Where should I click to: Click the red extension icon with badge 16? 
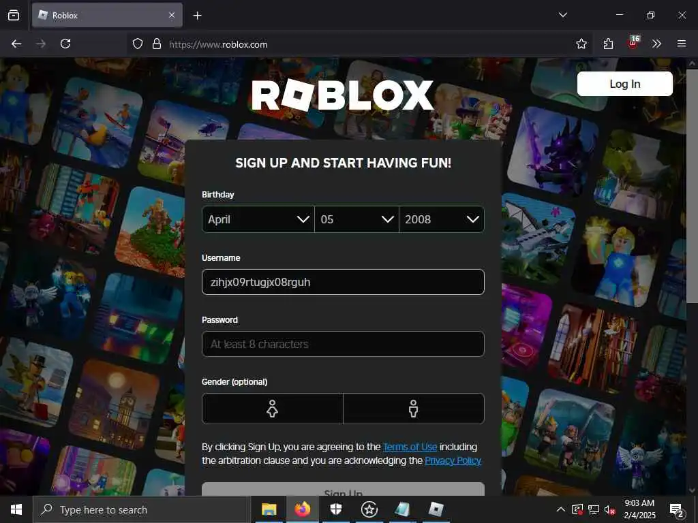[633, 42]
